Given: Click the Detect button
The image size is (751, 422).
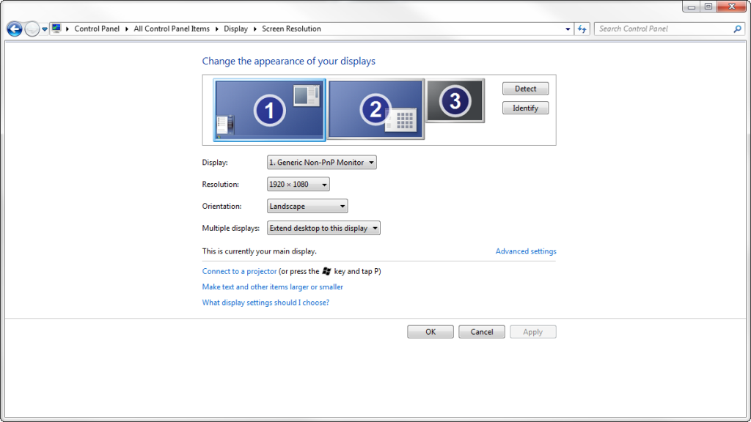Looking at the screenshot, I should (525, 89).
